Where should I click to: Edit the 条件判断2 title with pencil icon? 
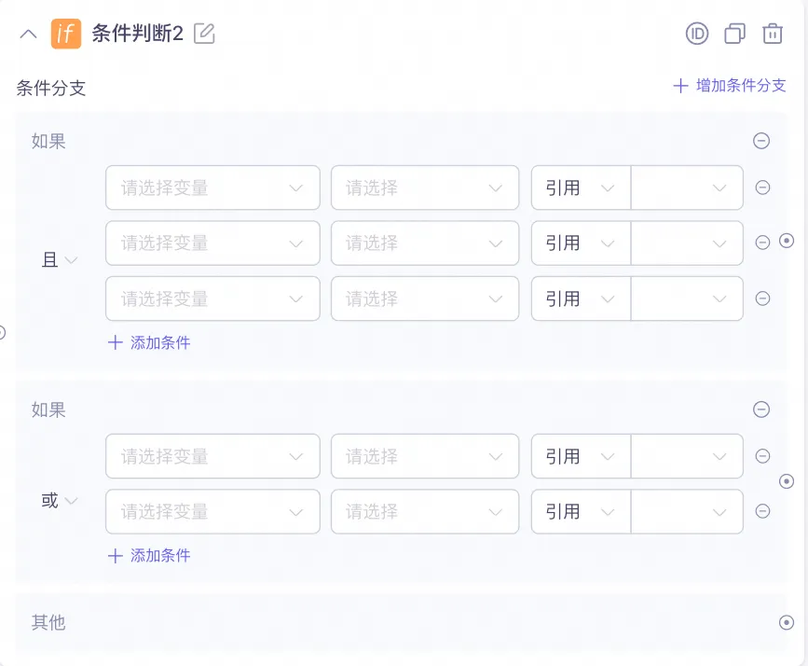[204, 34]
